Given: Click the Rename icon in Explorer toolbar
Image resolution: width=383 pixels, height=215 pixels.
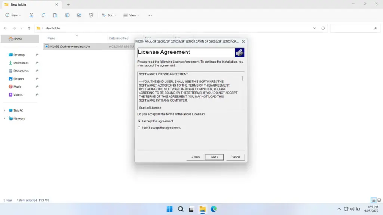Looking at the screenshot, I should (67, 15).
